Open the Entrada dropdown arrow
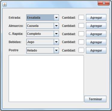The width and height of the screenshot is (112, 111). tap(56, 17)
